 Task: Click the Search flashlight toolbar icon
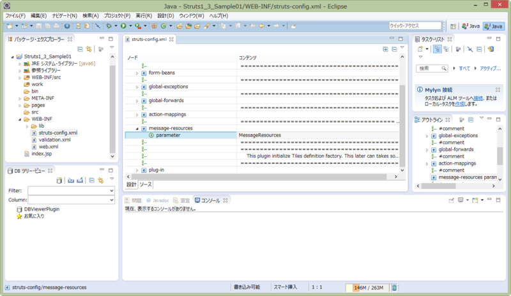click(x=206, y=26)
